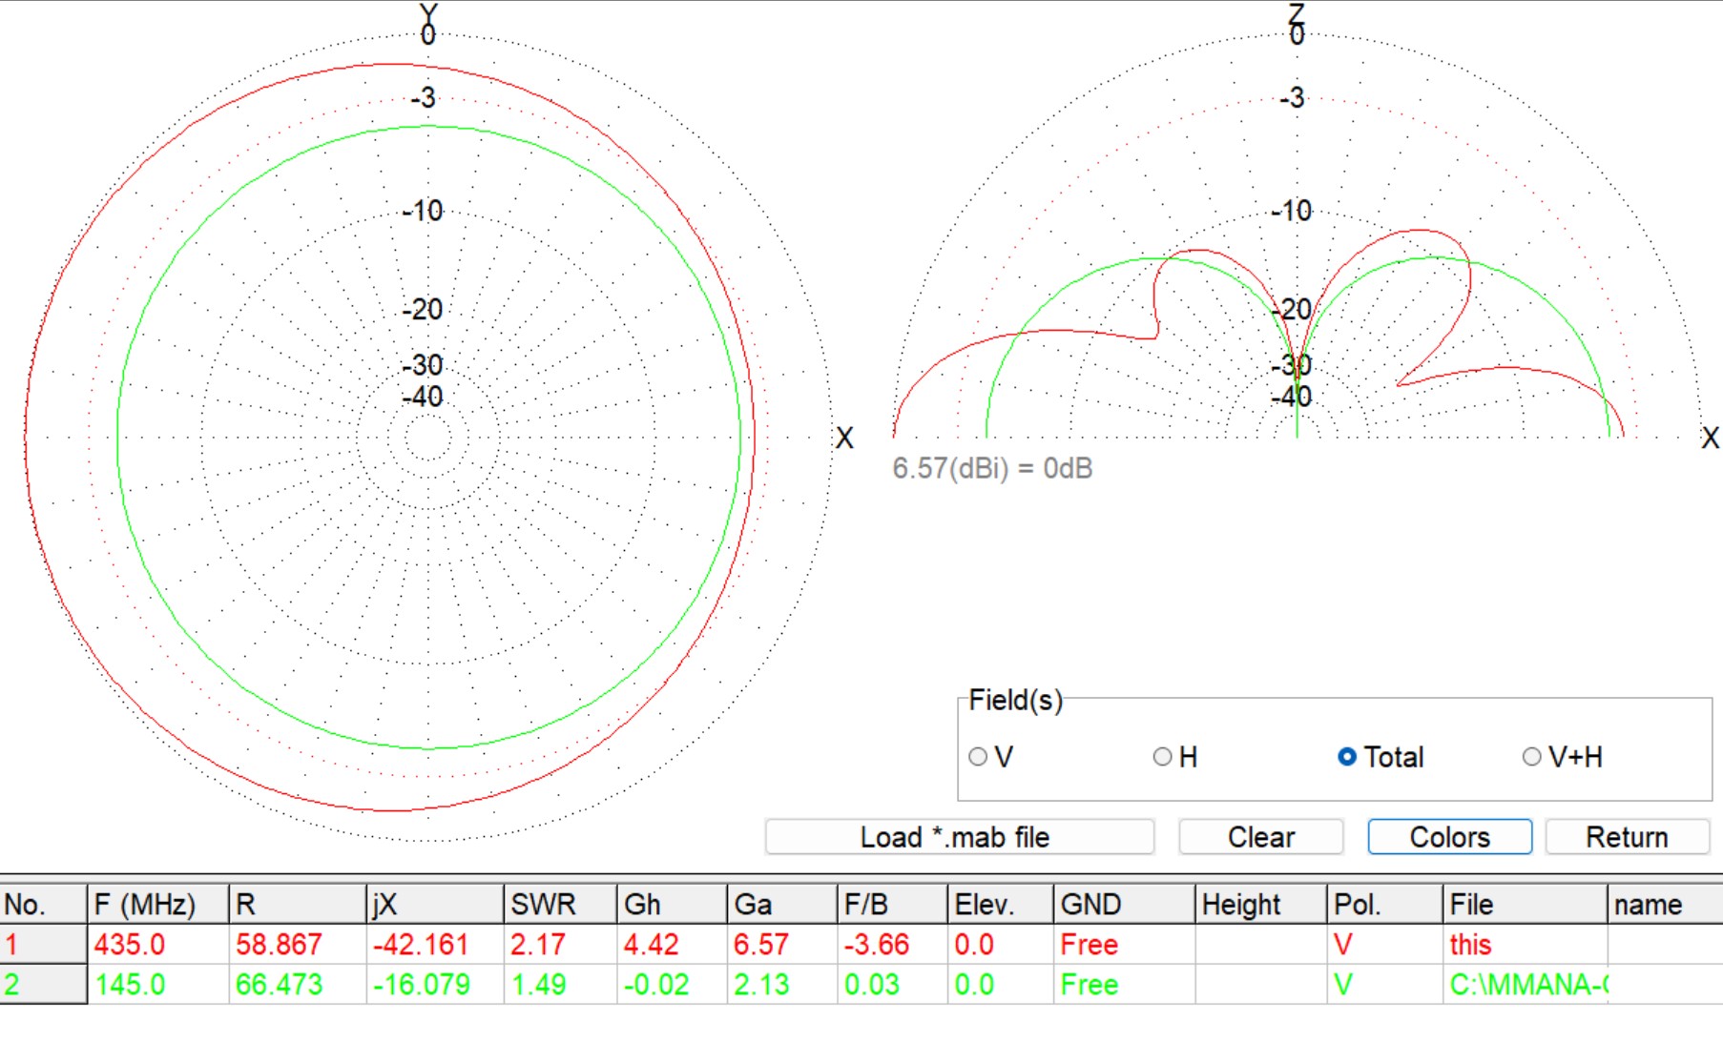
Task: Click the File column header
Action: (1525, 904)
